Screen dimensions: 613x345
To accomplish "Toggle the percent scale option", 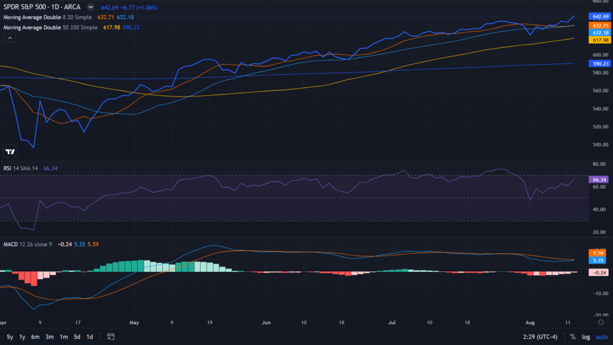I will click(573, 337).
